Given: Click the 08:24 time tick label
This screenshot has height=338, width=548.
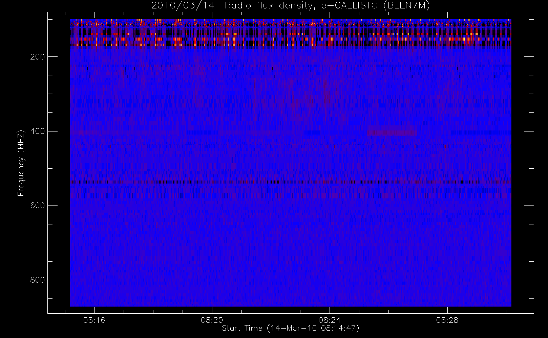Looking at the screenshot, I should pos(330,320).
